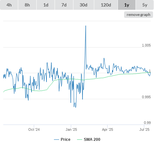Image resolution: width=154 pixels, height=148 pixels.
Task: Click the blue Price legend line marker
Action: [57, 140]
